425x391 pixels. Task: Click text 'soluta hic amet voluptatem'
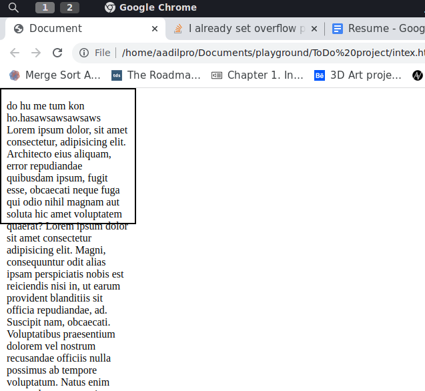click(64, 214)
